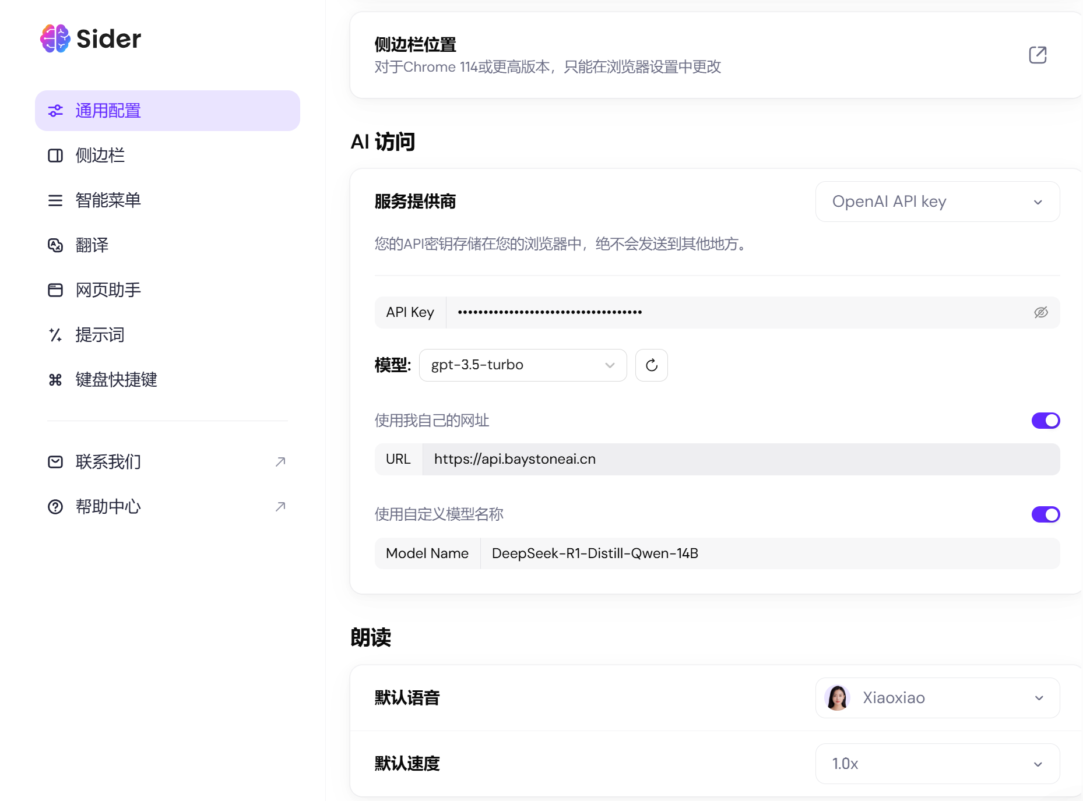Switch to the 翻译 settings

(167, 245)
